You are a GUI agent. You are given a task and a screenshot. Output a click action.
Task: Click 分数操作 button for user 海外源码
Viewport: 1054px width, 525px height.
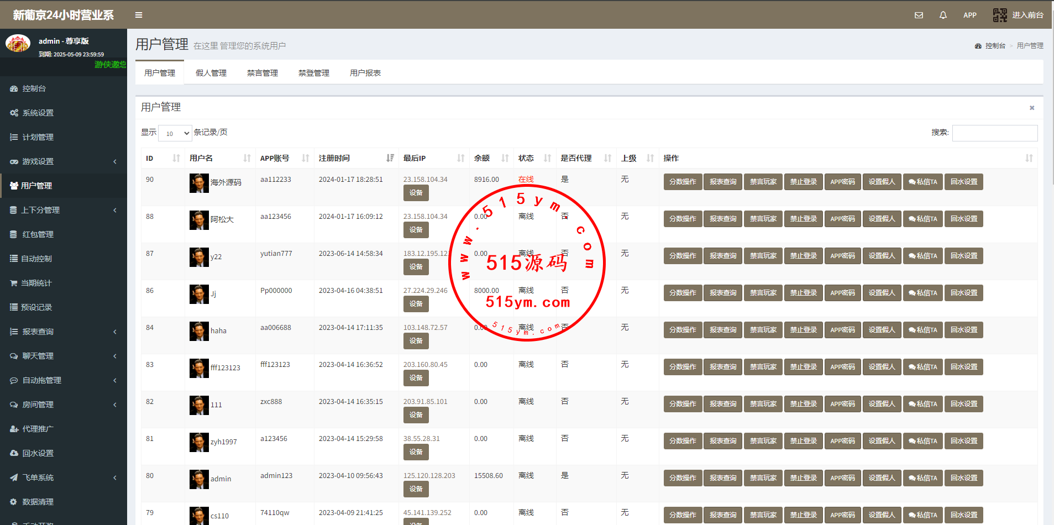tap(683, 182)
